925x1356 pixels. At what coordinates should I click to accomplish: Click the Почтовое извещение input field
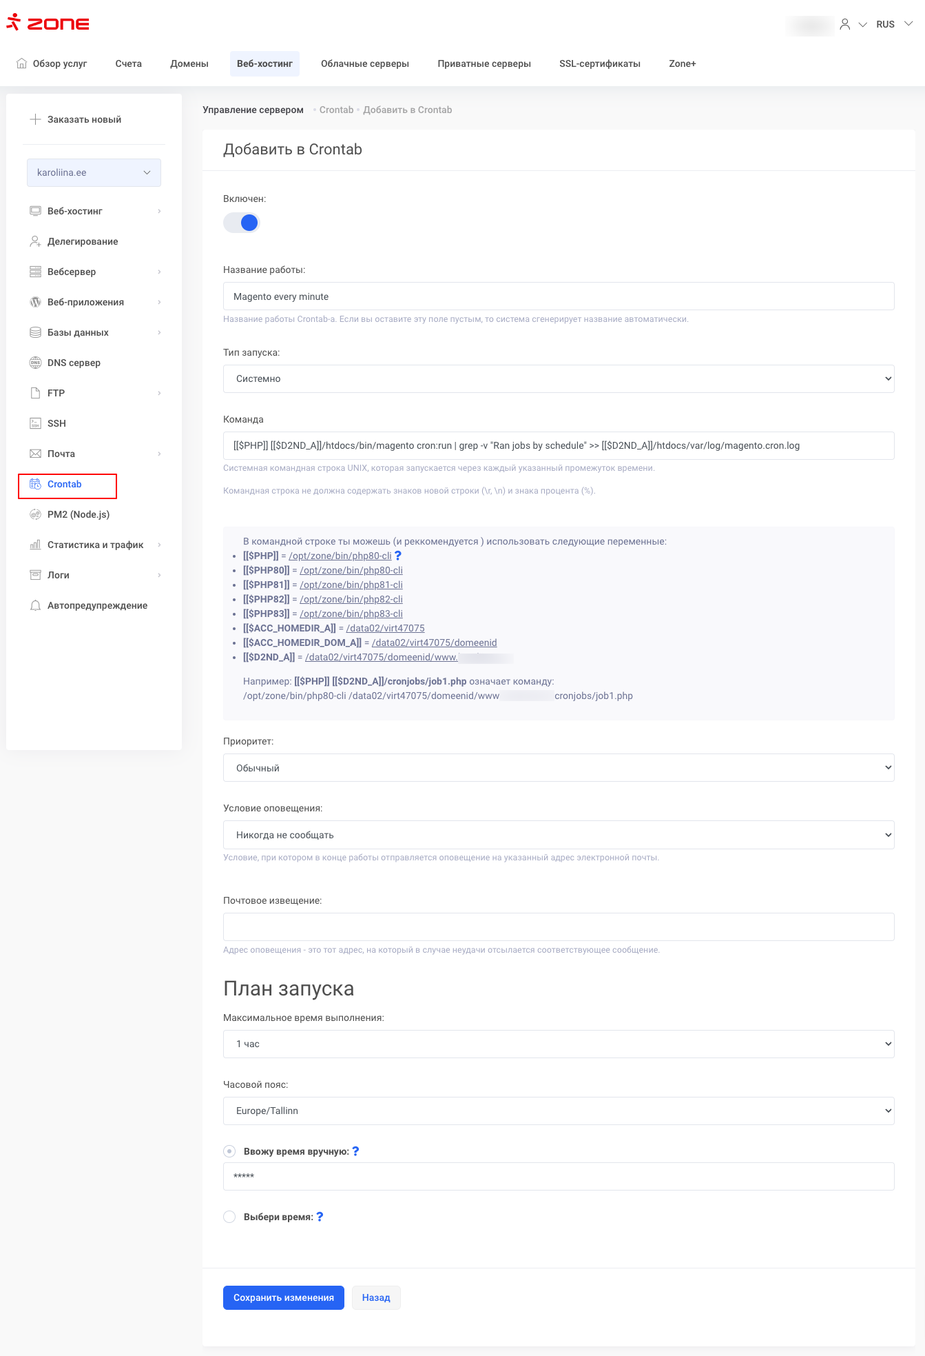coord(558,927)
